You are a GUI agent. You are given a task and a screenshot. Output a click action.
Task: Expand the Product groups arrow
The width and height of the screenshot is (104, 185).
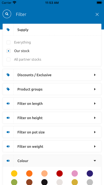95,89
